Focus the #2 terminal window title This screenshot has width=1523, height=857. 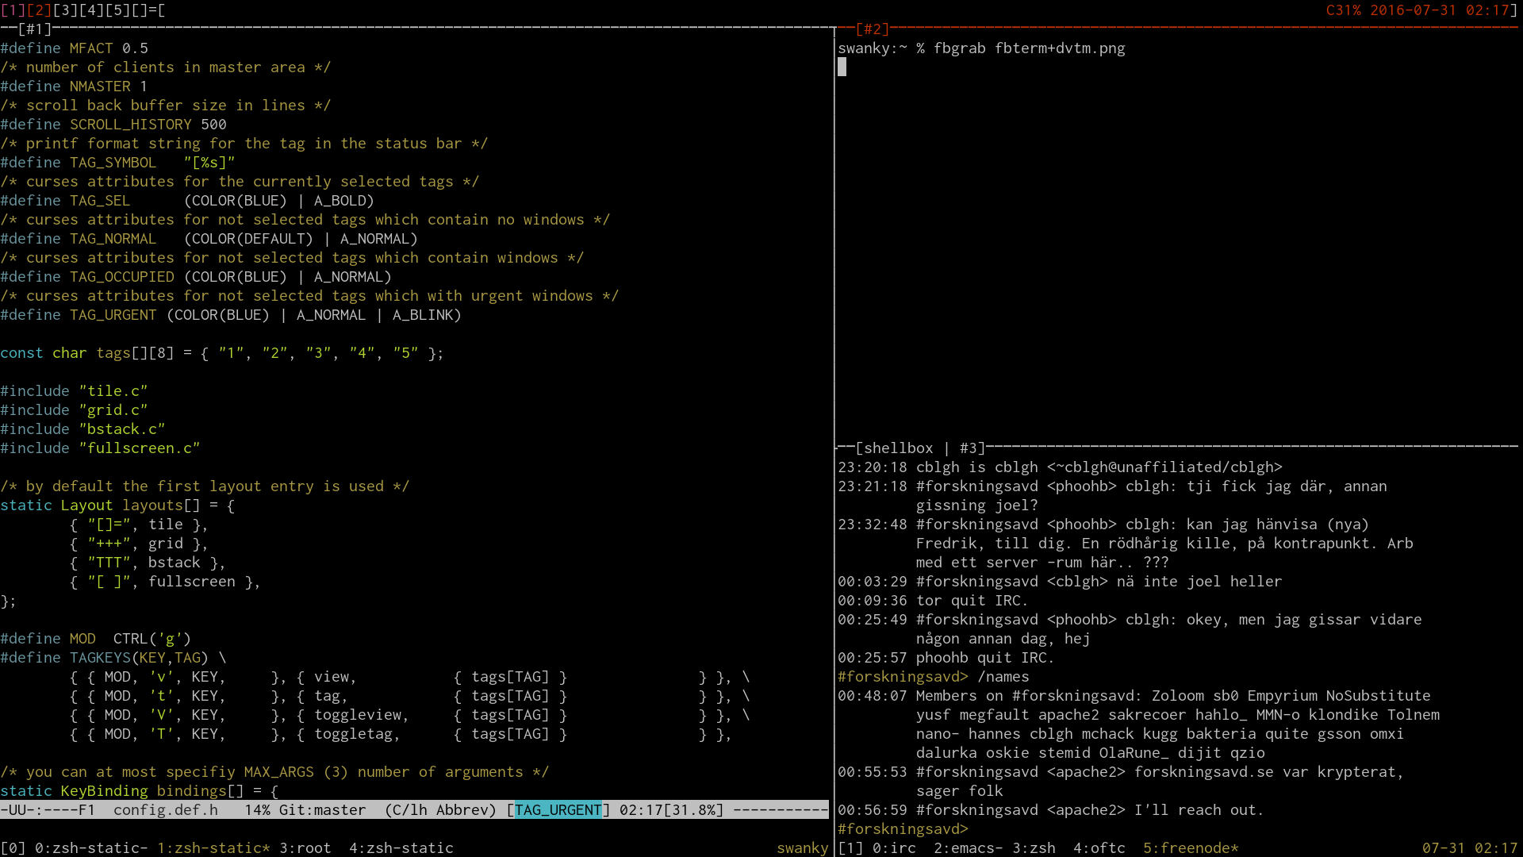[x=872, y=29]
